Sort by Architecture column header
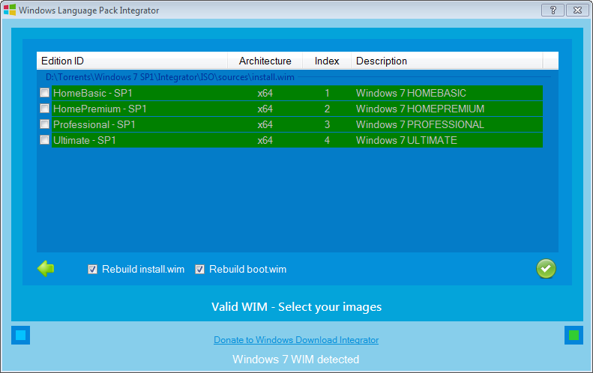The width and height of the screenshot is (593, 373). click(265, 61)
